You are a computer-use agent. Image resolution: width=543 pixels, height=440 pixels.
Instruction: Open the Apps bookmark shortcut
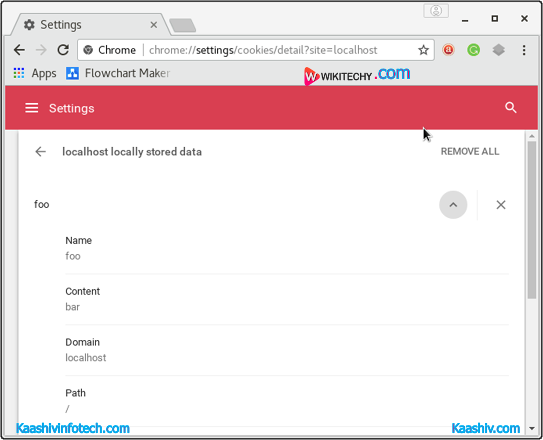[35, 74]
